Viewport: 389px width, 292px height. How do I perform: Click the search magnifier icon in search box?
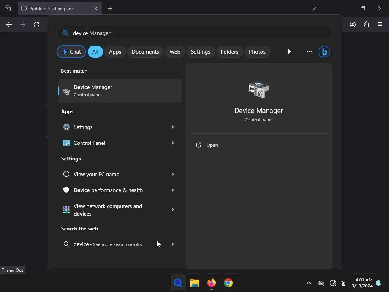(x=65, y=33)
